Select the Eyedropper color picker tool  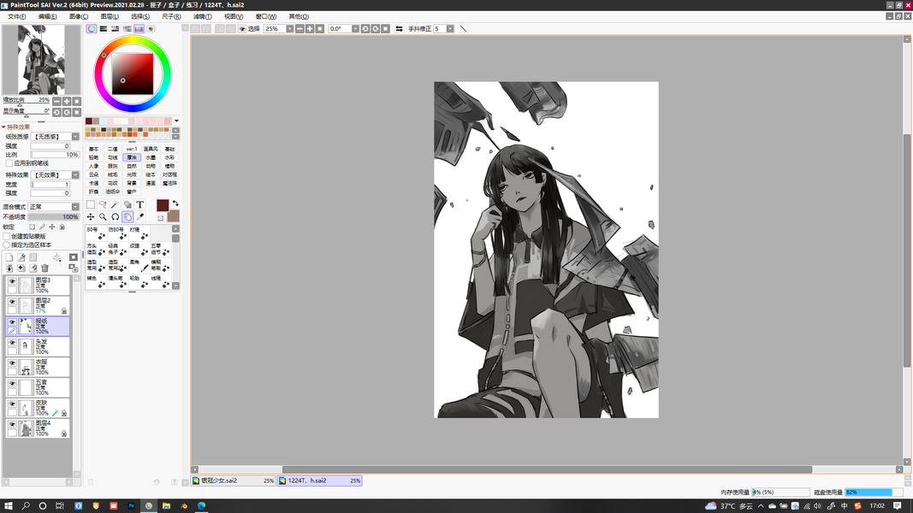pos(139,217)
